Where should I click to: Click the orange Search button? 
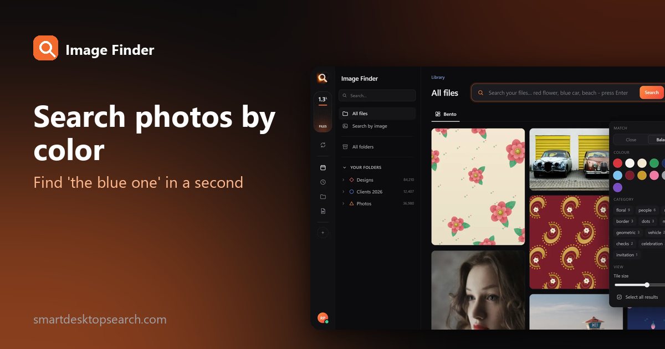[651, 93]
